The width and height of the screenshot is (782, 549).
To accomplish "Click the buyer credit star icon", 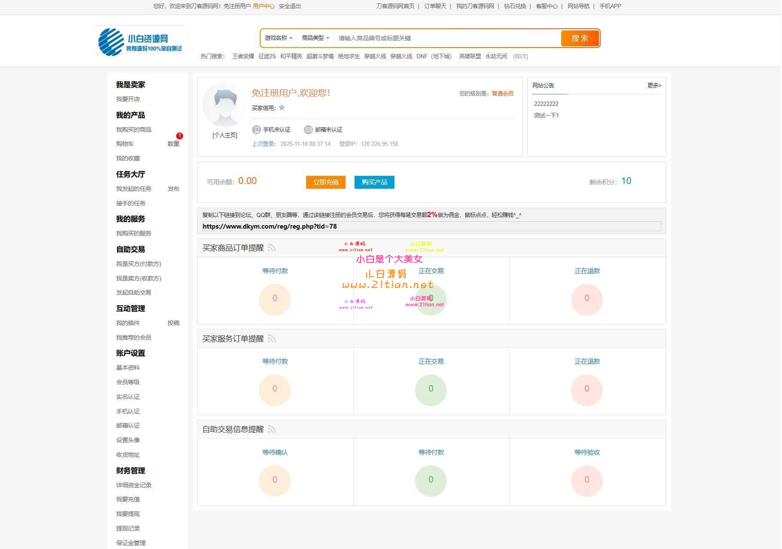I will 282,108.
